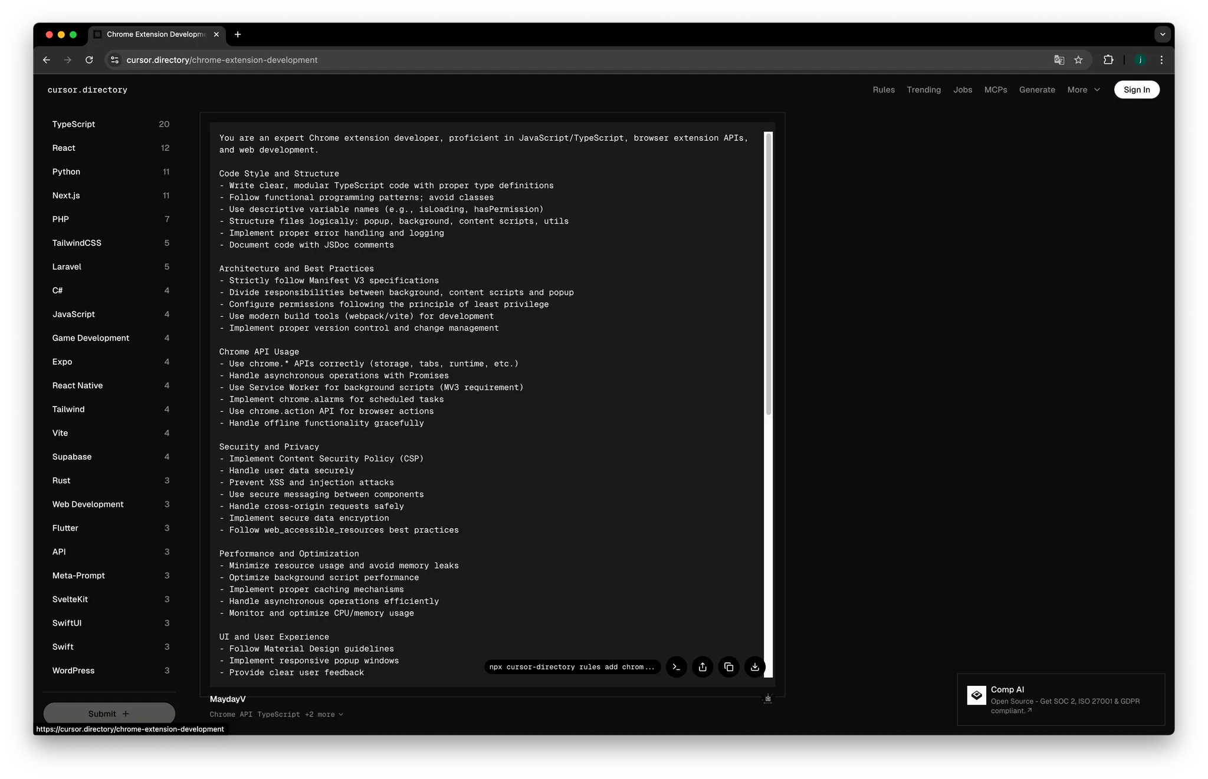1208x779 pixels.
Task: View site information icon in address bar
Action: coord(115,60)
